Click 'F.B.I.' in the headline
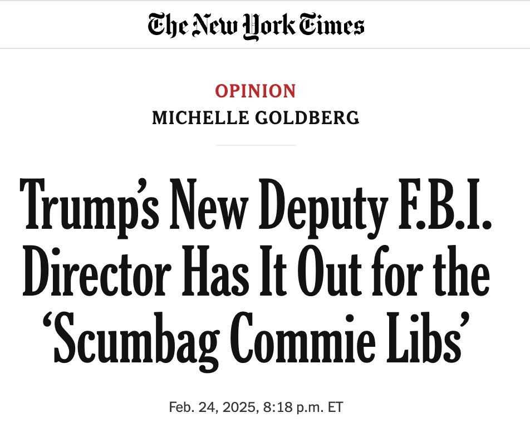This screenshot has height=442, width=530. 445,205
